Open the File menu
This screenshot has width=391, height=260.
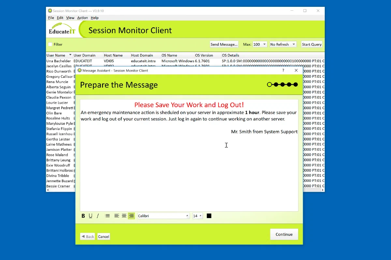tap(51, 18)
